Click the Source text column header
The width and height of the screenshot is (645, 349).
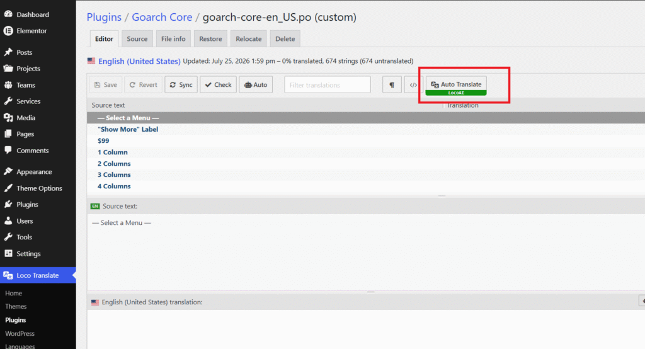(x=108, y=105)
